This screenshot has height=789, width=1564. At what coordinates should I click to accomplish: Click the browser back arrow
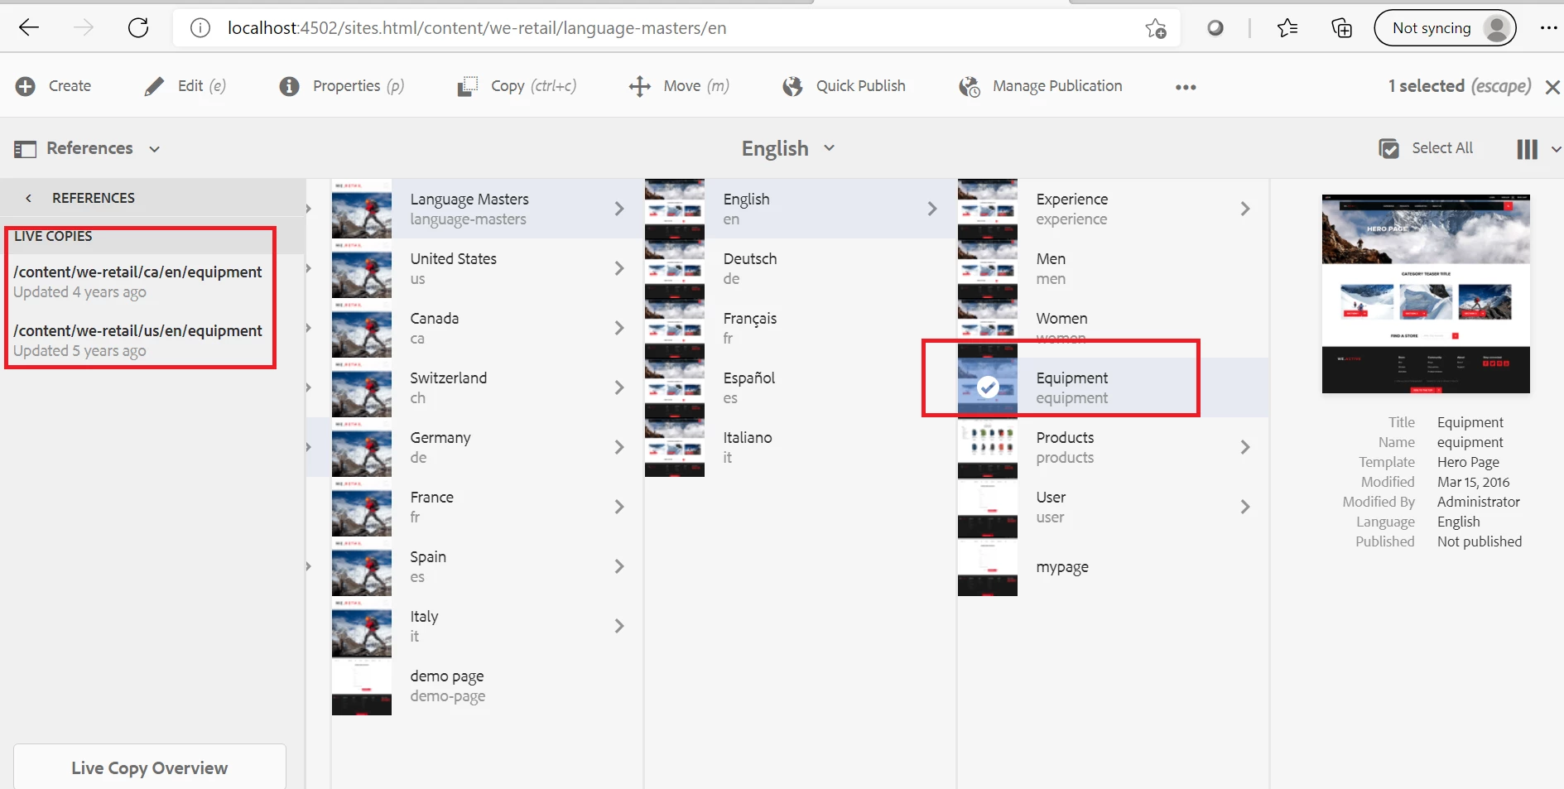pyautogui.click(x=29, y=27)
